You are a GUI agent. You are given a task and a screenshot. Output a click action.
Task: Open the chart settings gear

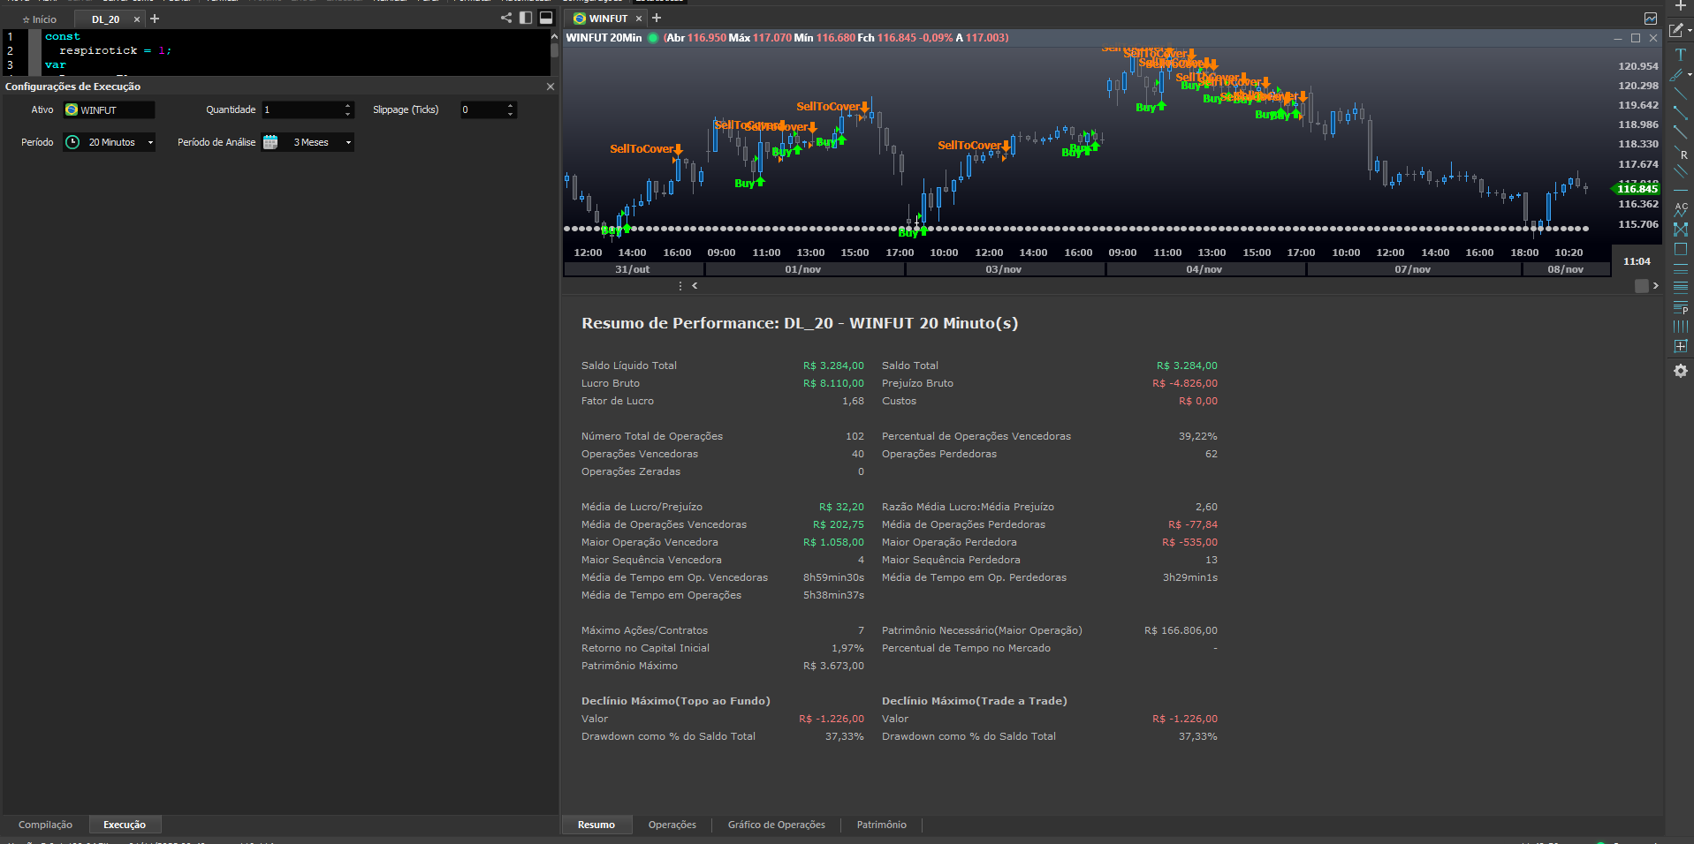(x=1680, y=372)
